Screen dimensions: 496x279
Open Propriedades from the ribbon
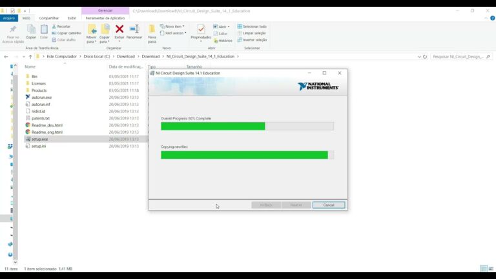[x=201, y=33]
